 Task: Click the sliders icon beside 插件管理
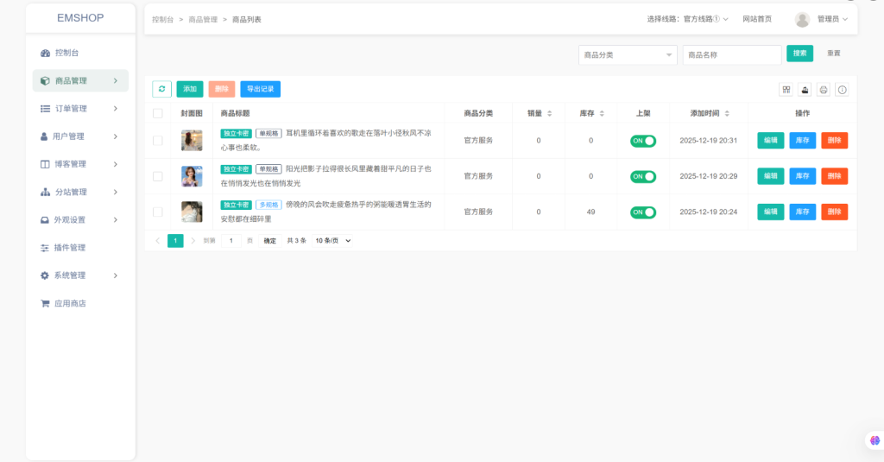(45, 248)
